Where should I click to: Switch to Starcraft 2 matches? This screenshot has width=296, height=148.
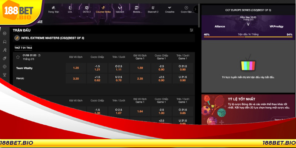(153, 9)
